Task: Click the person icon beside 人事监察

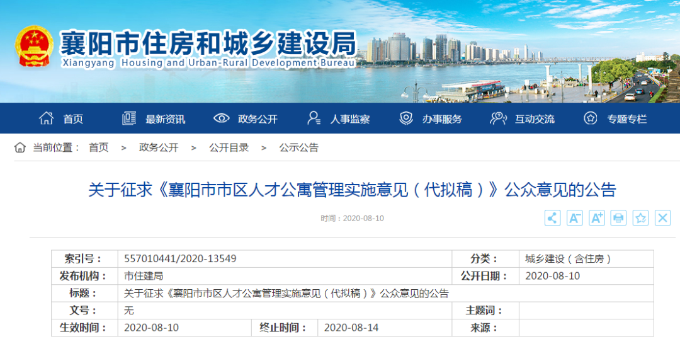Action: click(314, 118)
